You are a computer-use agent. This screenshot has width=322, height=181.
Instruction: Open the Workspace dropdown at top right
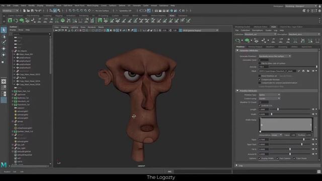[301, 6]
